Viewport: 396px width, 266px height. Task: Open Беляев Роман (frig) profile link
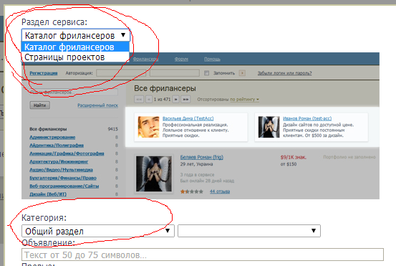coord(201,157)
